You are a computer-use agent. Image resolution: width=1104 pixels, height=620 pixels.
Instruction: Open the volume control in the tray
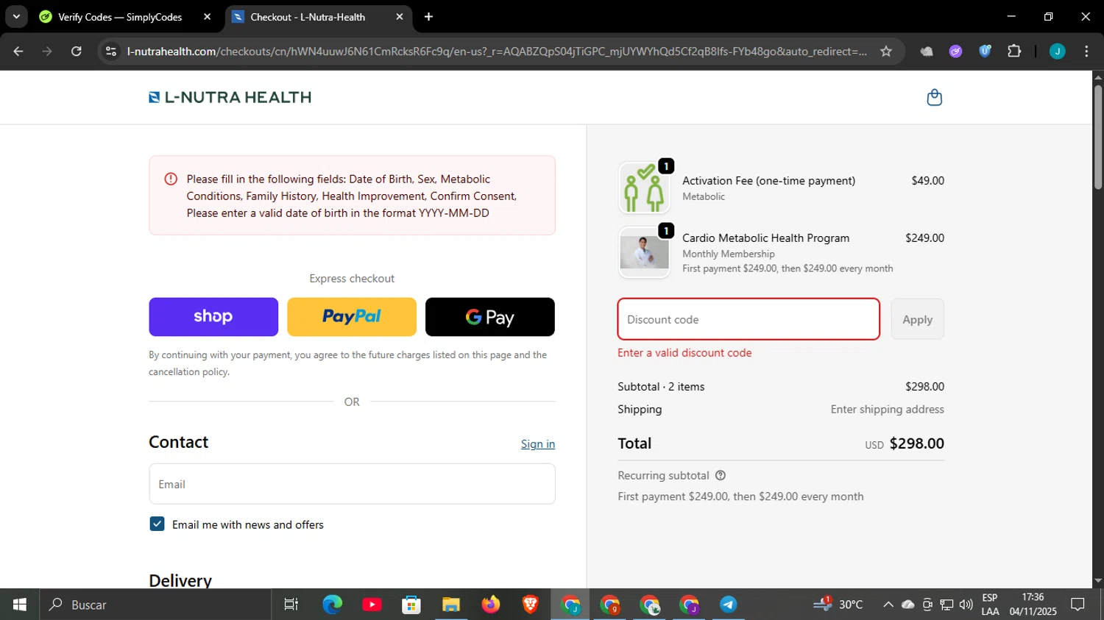point(966,605)
